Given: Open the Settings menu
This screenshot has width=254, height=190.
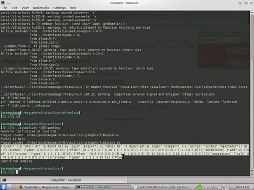Looking at the screenshot, I should 60,8.
